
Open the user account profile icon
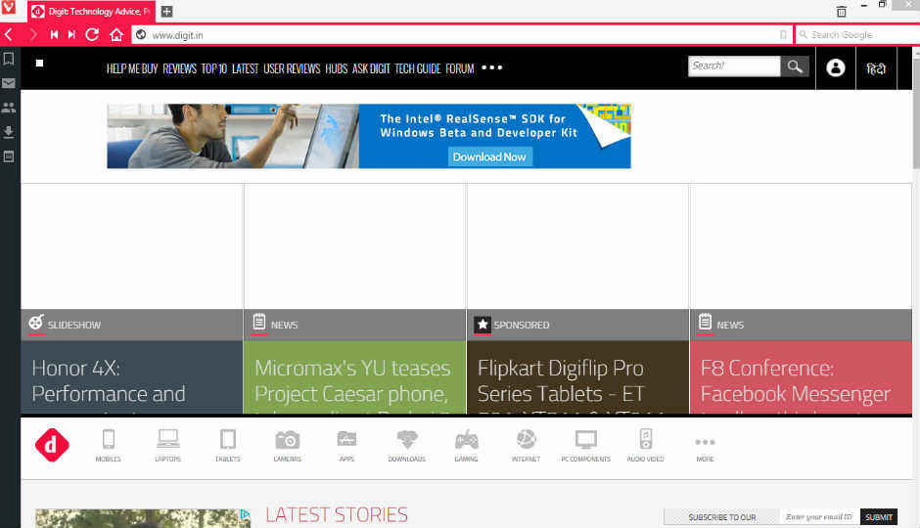coord(836,68)
